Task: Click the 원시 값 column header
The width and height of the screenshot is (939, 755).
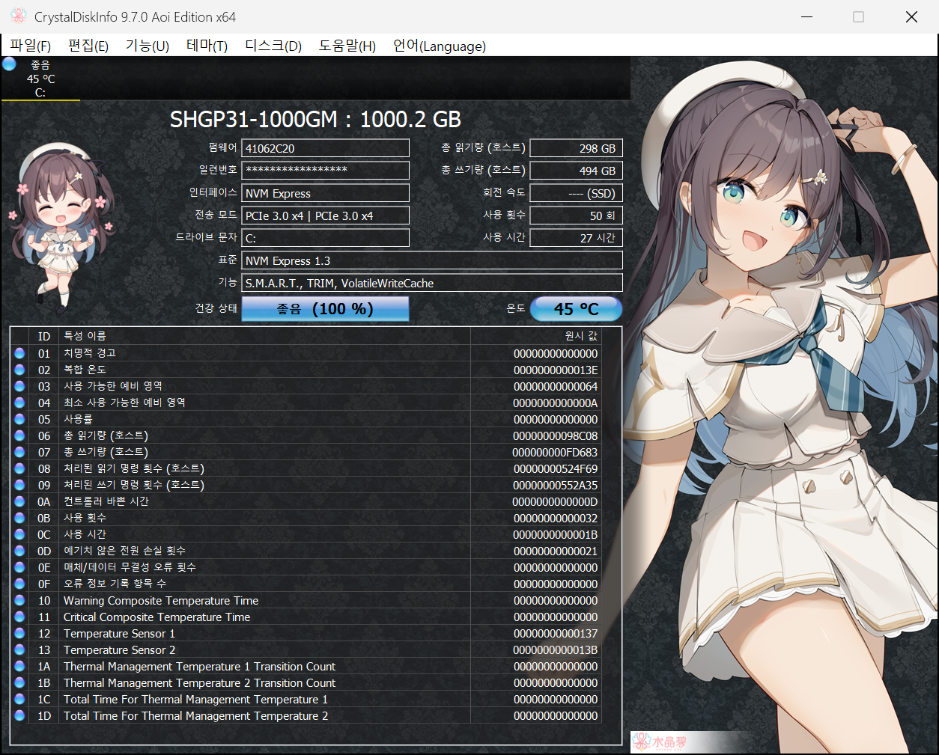Action: click(536, 336)
